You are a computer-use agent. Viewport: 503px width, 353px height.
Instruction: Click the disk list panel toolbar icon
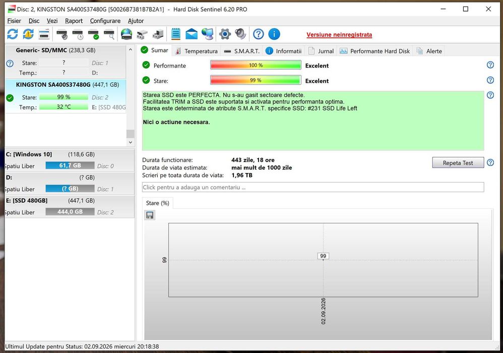coord(44,34)
